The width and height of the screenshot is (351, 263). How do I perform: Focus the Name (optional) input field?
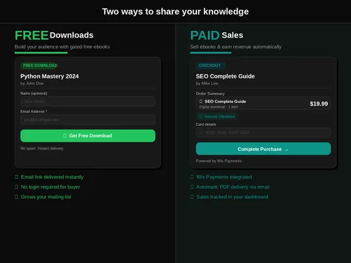[88, 102]
